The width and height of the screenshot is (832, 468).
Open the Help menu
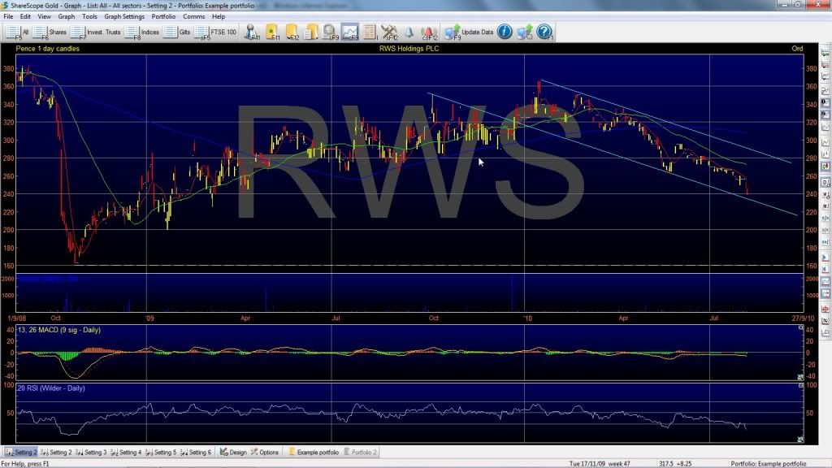219,16
